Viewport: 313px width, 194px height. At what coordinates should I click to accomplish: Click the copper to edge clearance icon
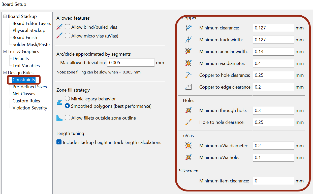(189, 87)
